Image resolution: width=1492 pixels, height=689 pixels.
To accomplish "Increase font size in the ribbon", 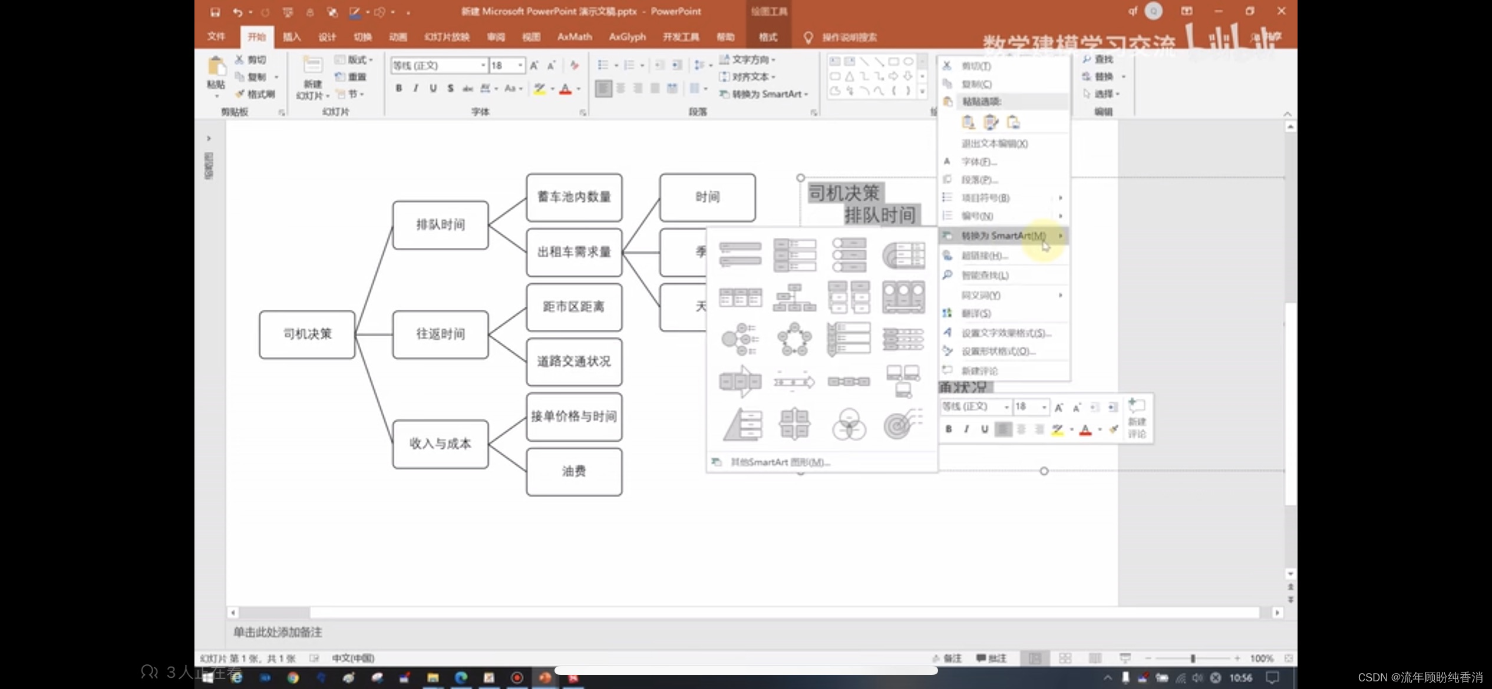I will click(534, 65).
